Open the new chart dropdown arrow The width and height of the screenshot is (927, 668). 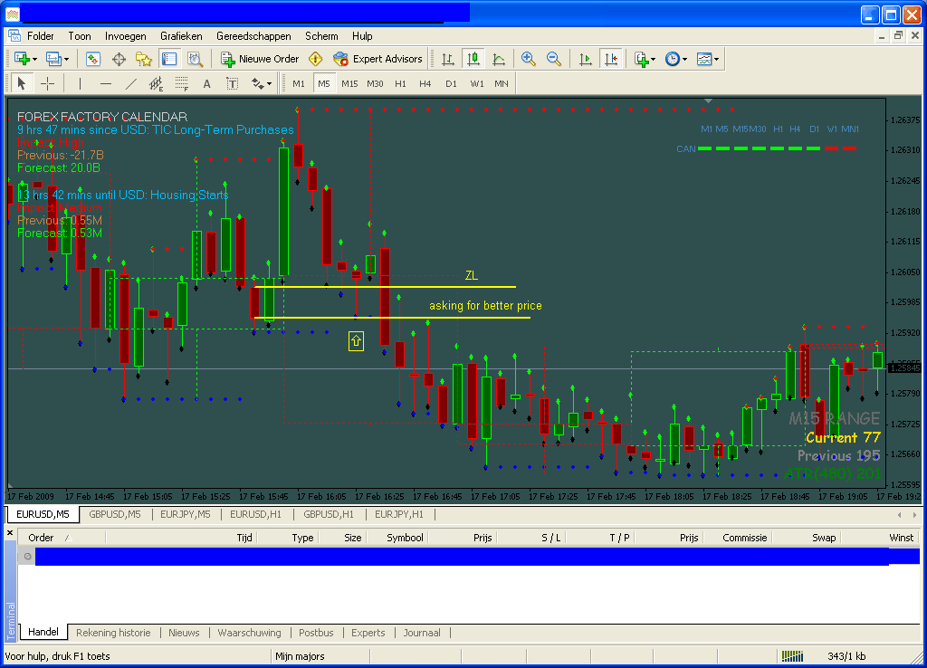[34, 59]
